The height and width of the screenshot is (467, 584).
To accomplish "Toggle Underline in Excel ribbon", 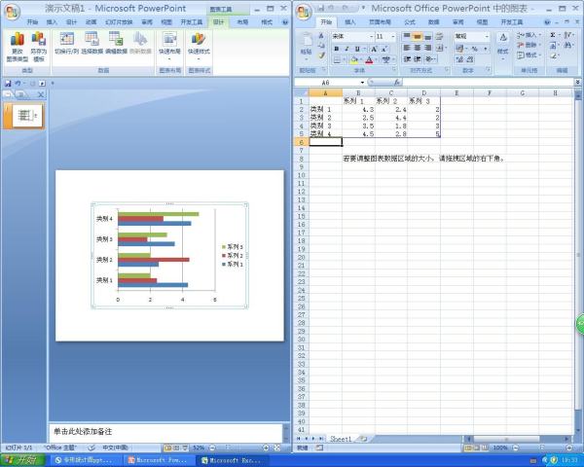I will (x=357, y=49).
